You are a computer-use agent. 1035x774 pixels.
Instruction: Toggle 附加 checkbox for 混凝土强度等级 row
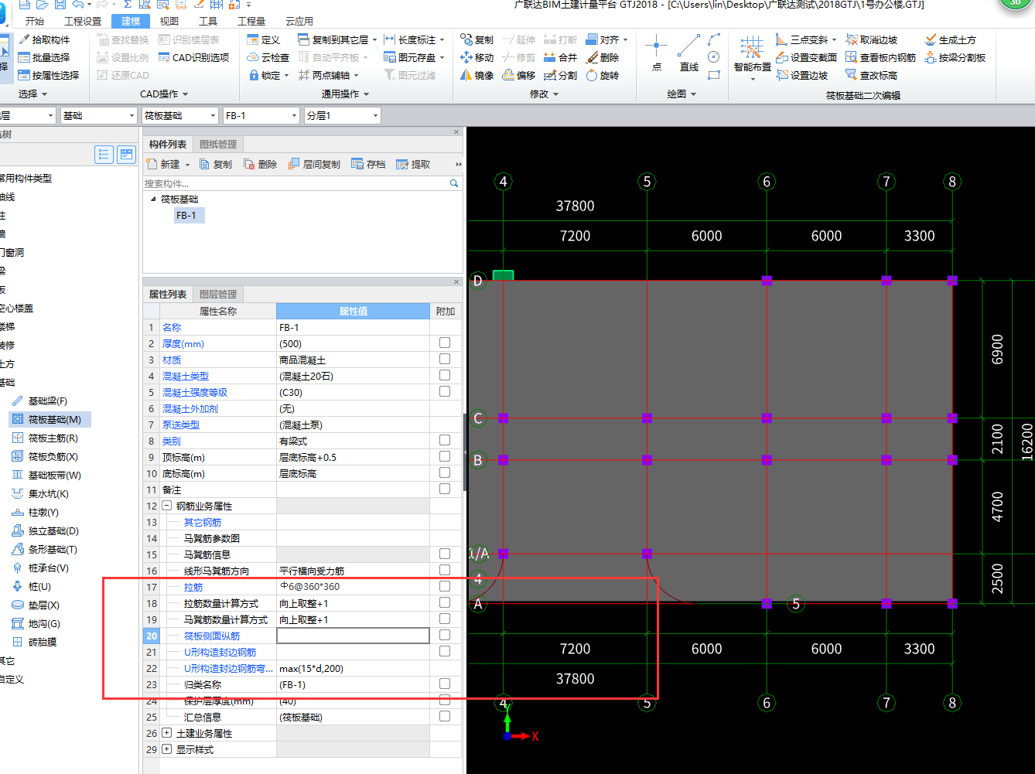point(445,392)
